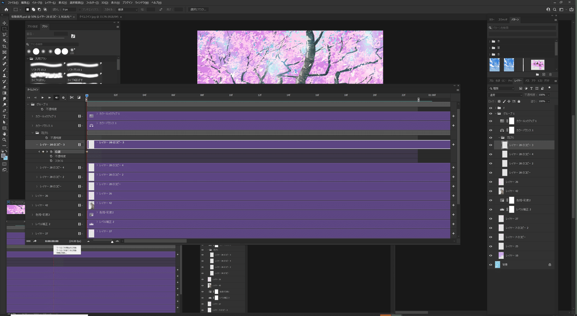Select the Gradient tool
The height and width of the screenshot is (316, 577).
click(4, 93)
